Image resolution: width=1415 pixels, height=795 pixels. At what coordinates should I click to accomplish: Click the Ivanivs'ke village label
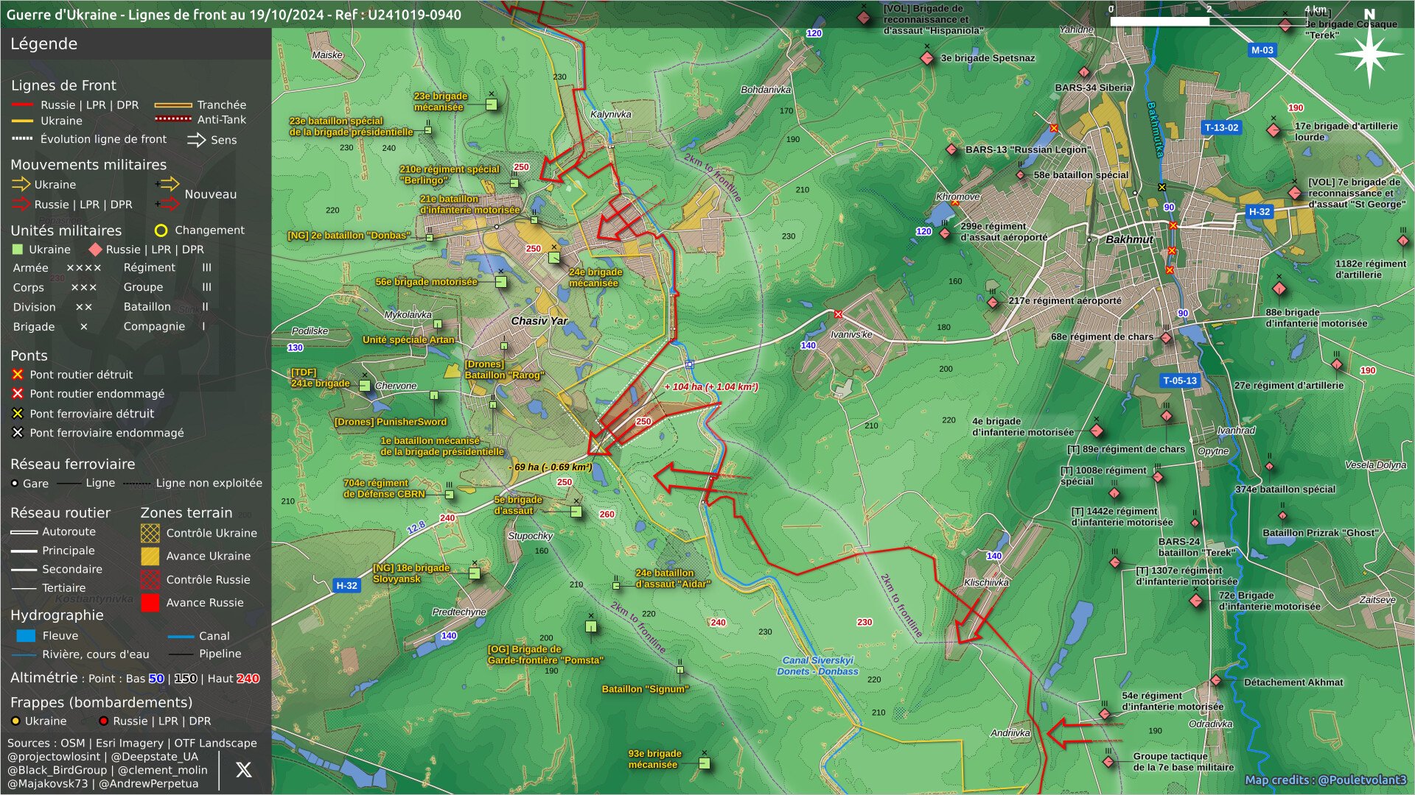851,334
